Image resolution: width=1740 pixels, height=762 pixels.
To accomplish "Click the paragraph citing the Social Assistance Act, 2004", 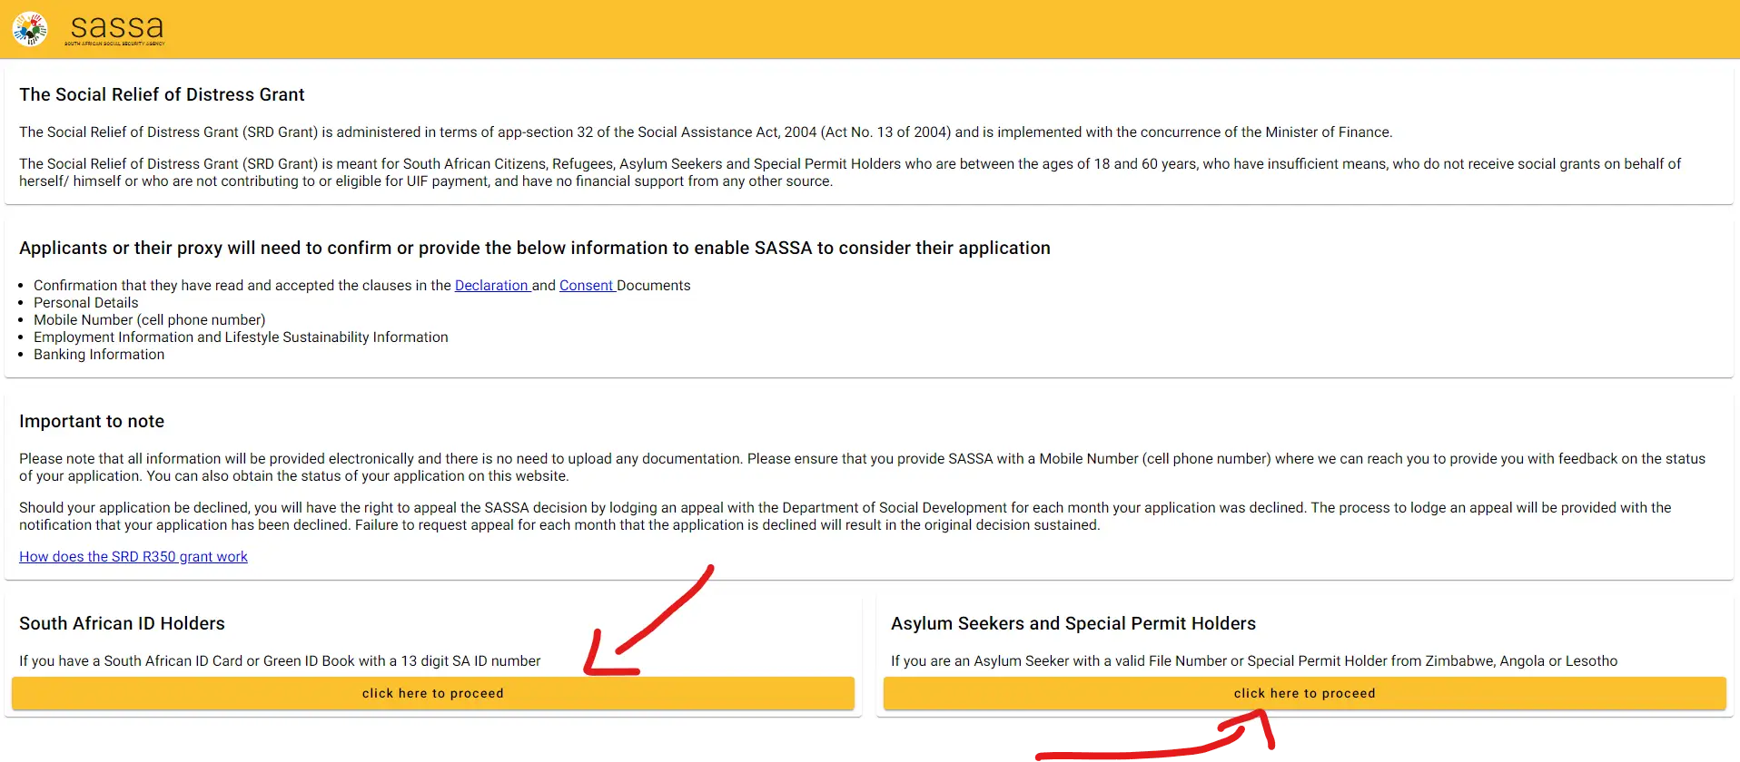I will click(x=706, y=132).
